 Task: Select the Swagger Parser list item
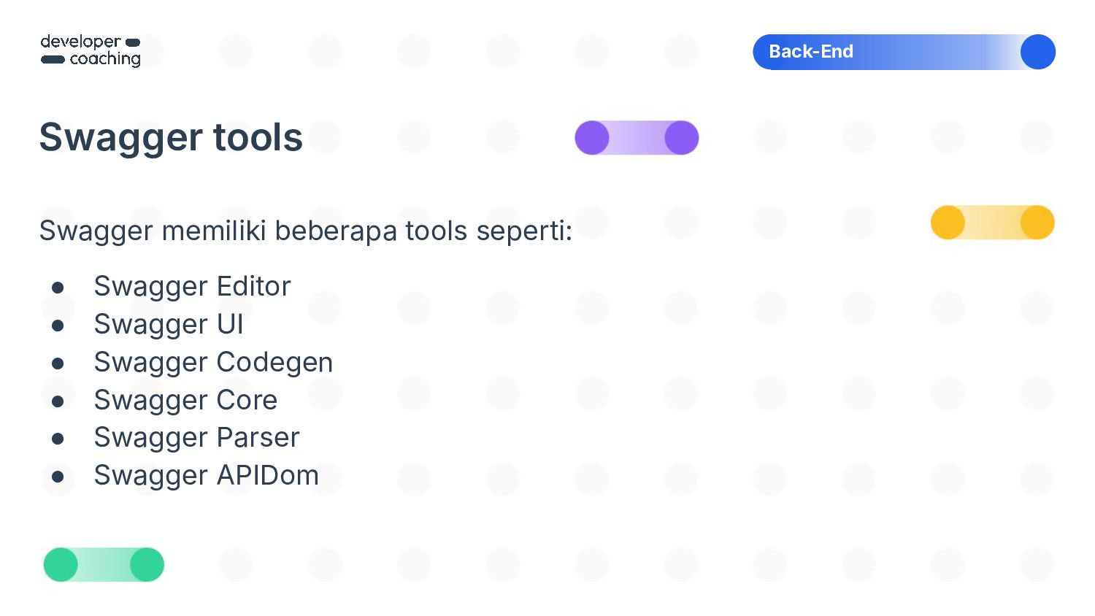point(196,438)
